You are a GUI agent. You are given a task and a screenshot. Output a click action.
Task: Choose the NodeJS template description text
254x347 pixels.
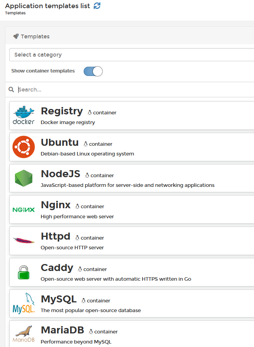click(x=127, y=185)
